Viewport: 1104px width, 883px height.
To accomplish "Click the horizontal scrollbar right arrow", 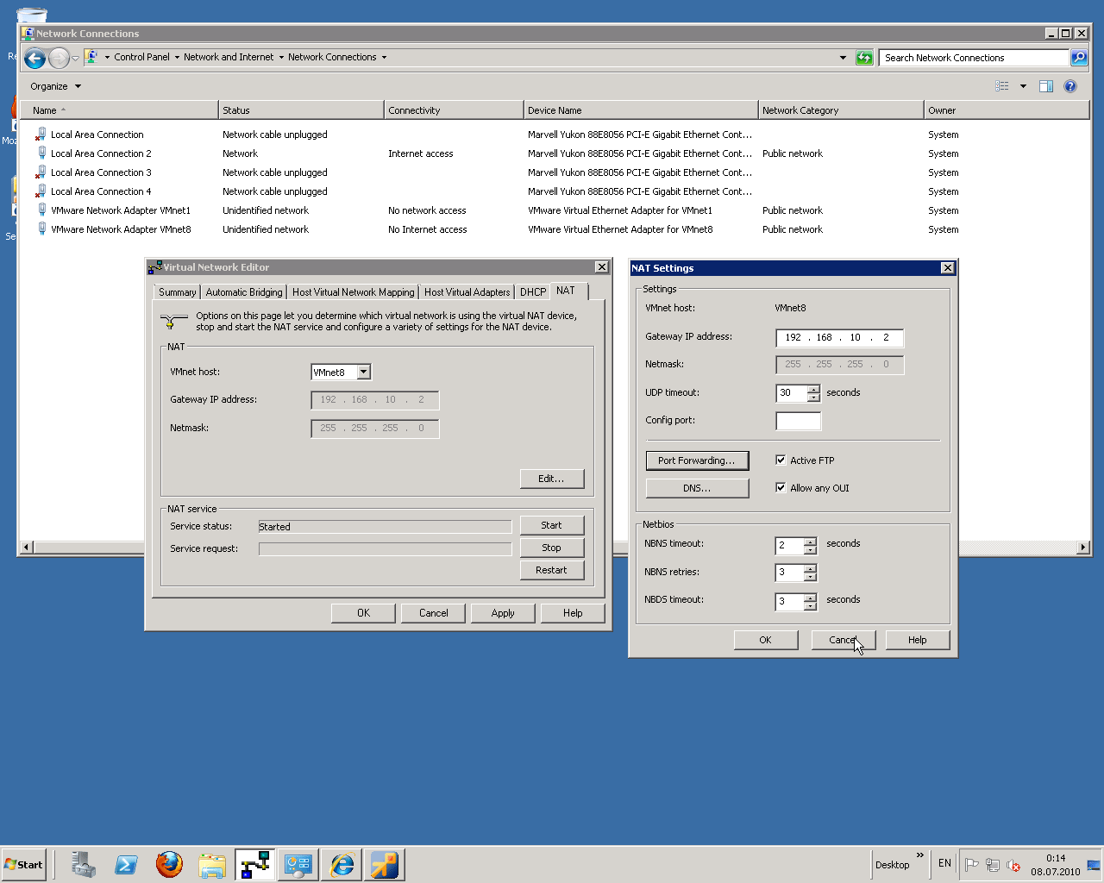I will pos(1083,547).
